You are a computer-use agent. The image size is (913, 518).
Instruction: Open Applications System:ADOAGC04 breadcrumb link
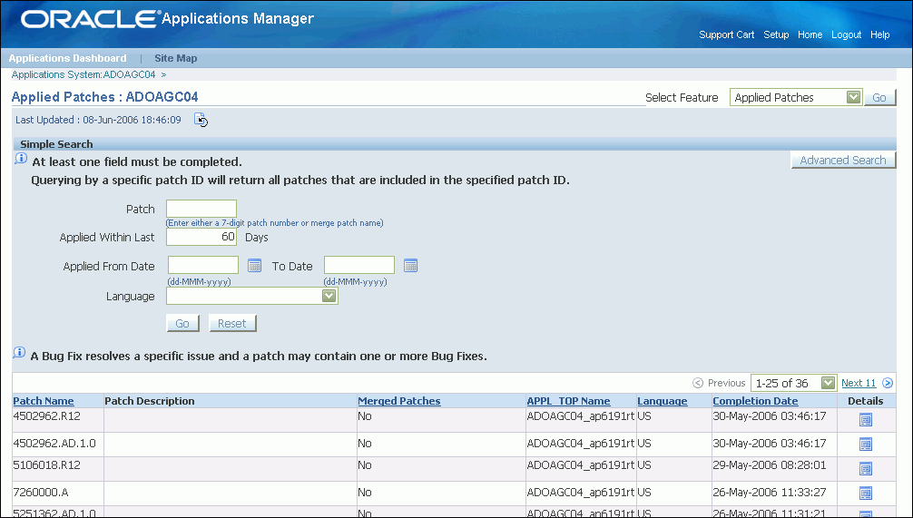click(x=83, y=74)
